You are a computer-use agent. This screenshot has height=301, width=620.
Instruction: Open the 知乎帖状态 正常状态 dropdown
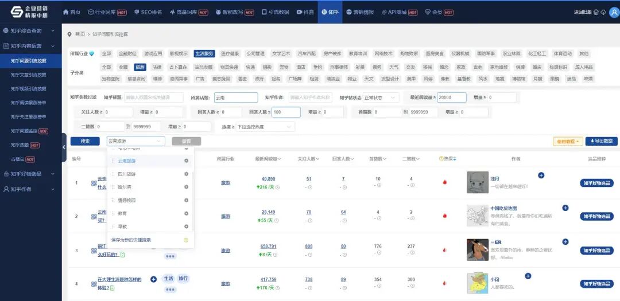pyautogui.click(x=381, y=97)
